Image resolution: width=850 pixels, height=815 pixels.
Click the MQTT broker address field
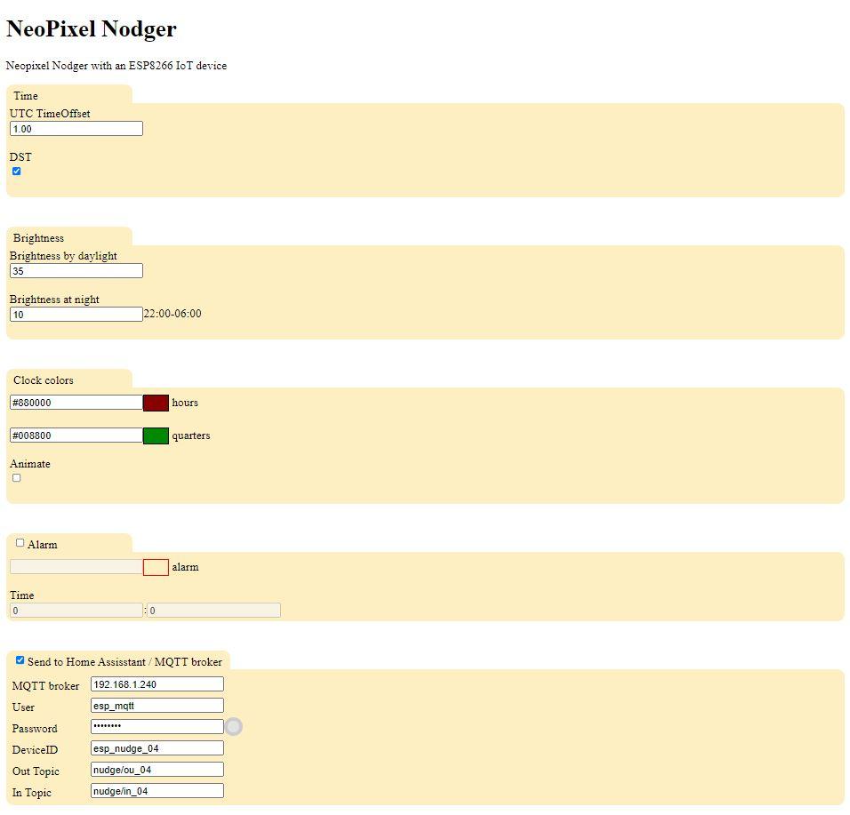156,683
